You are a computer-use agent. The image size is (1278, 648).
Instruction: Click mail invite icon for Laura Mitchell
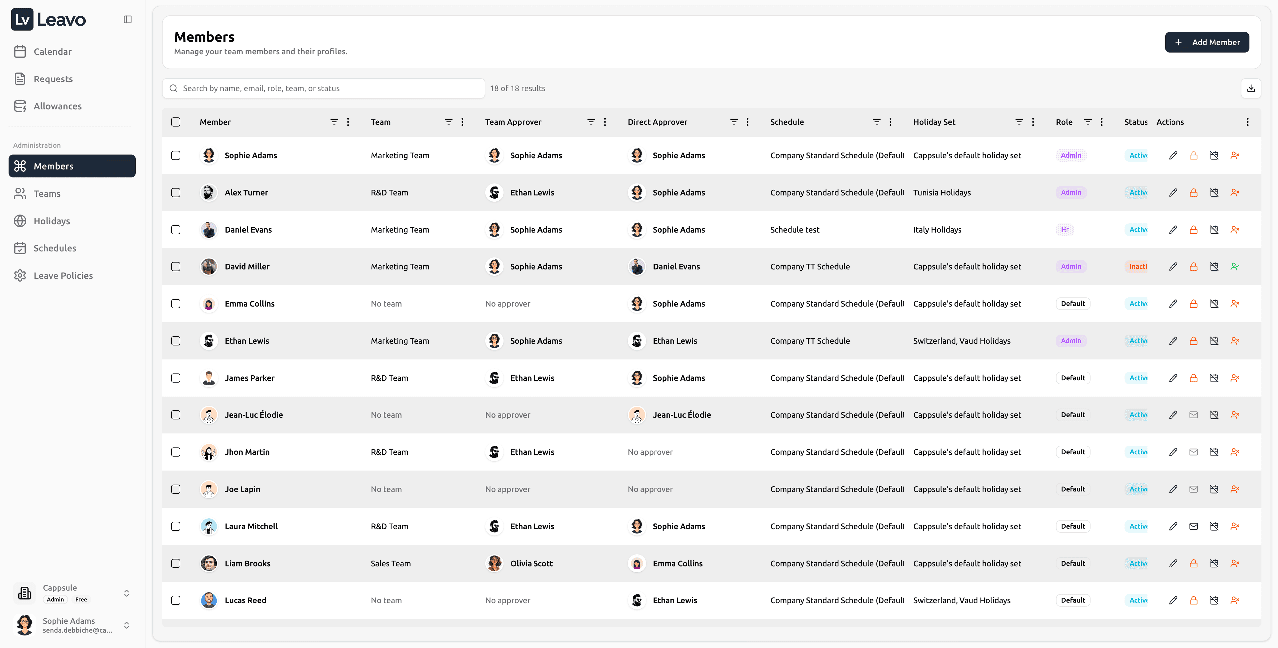1193,526
